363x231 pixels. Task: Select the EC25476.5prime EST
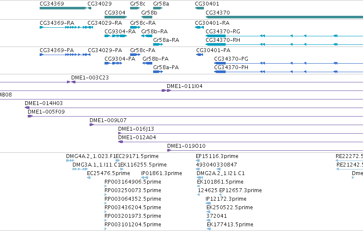tap(89, 178)
